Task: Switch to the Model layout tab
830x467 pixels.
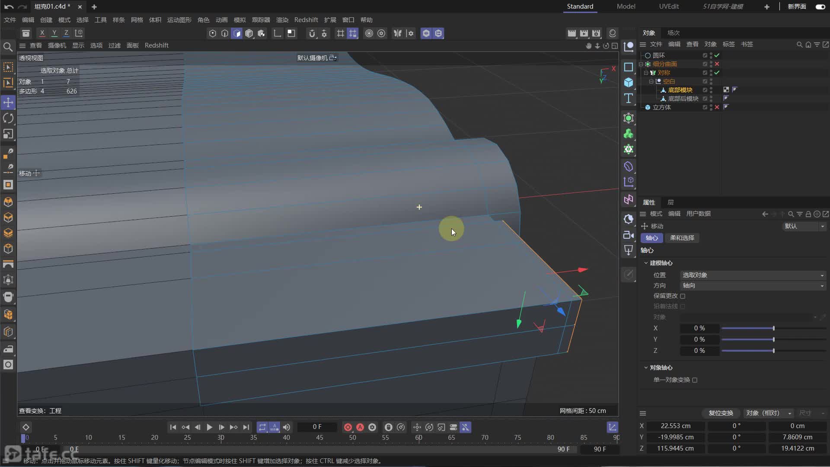Action: pos(626,6)
